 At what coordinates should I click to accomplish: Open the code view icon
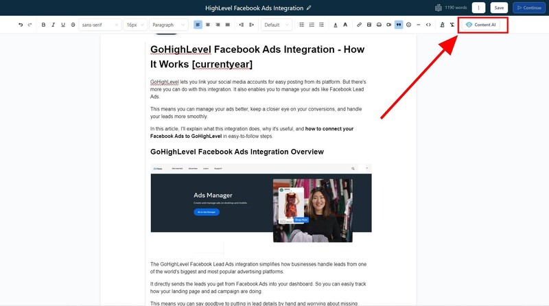pos(428,25)
